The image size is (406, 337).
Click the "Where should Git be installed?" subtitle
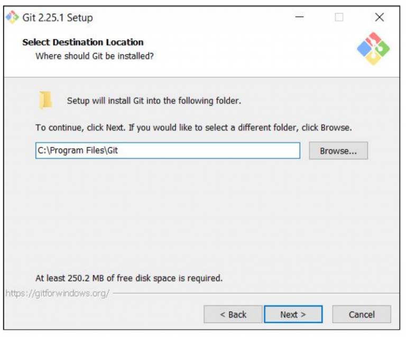(95, 56)
